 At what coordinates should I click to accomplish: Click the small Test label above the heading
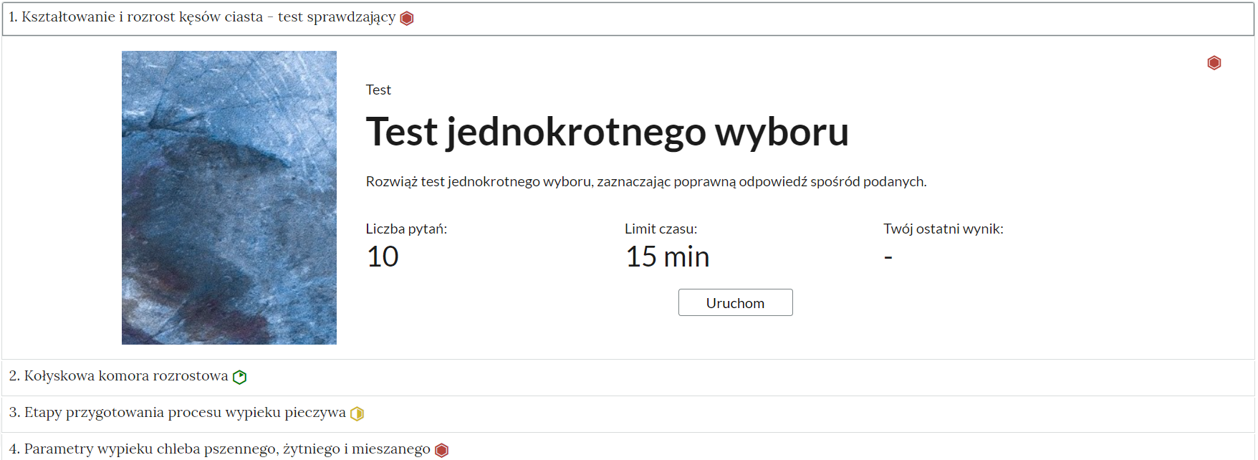[x=378, y=90]
